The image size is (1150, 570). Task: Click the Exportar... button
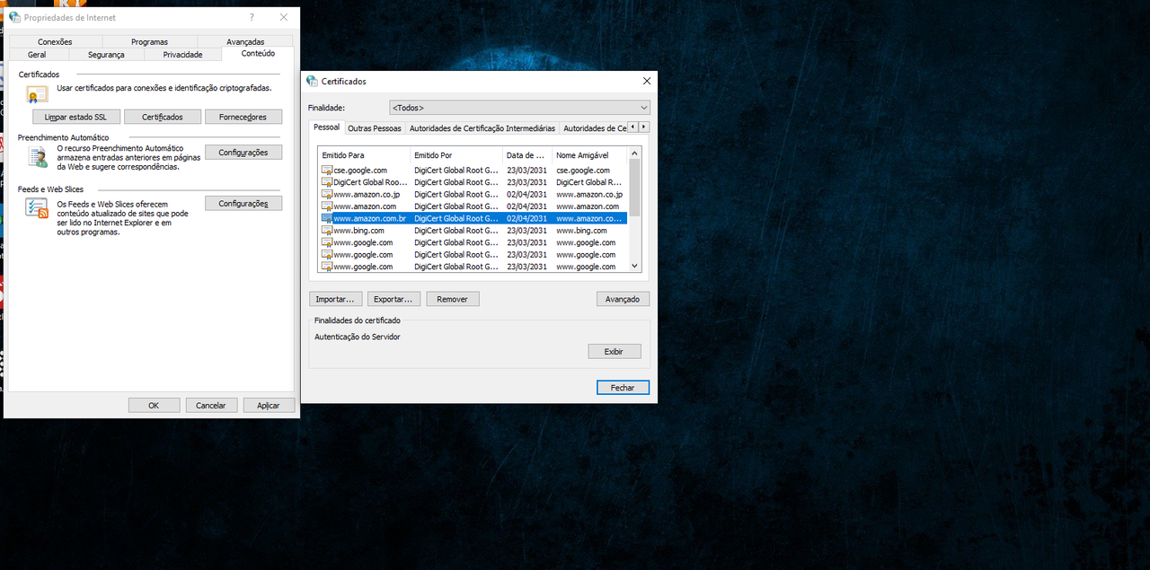[394, 299]
